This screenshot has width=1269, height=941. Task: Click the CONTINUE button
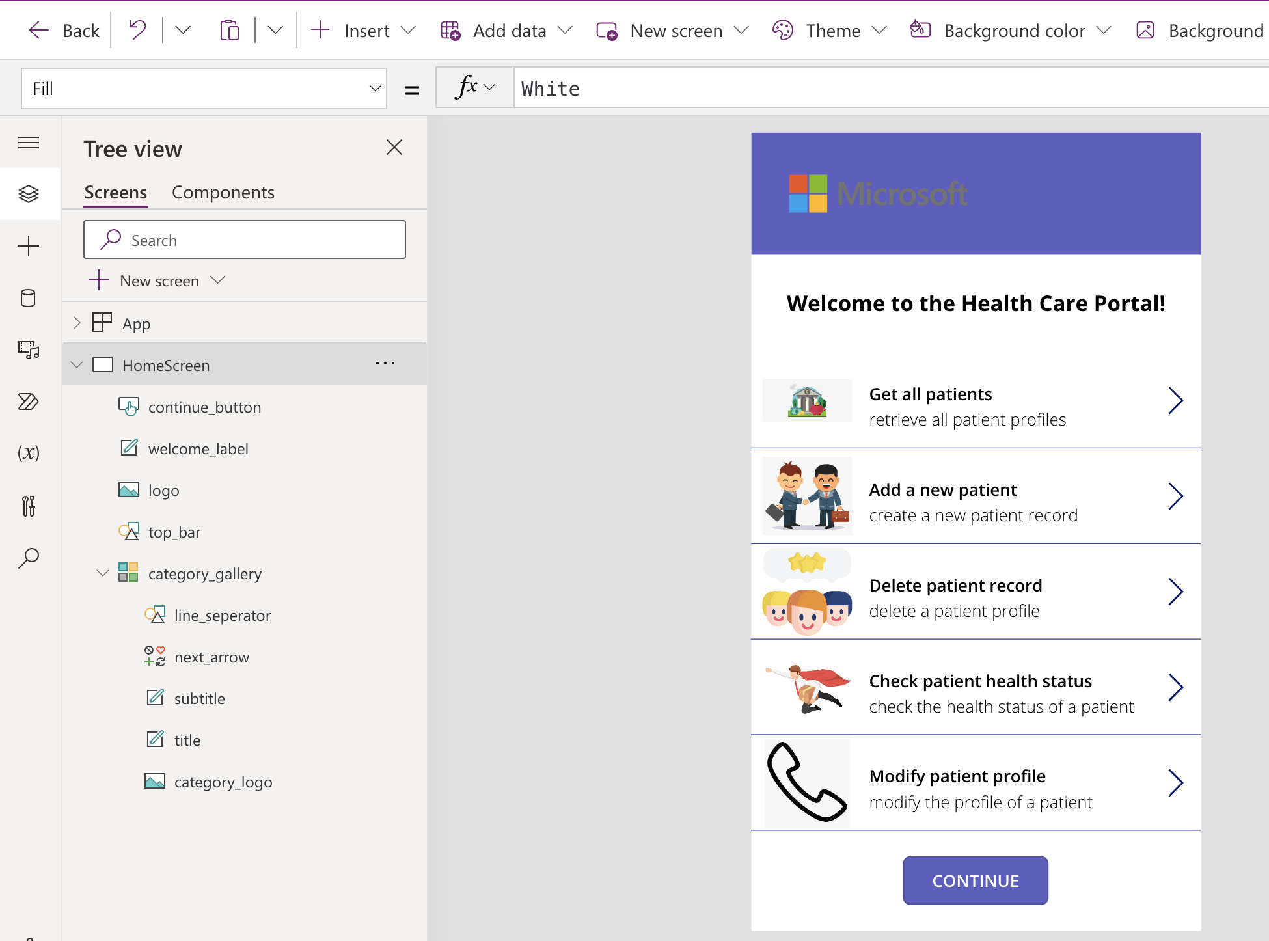[976, 880]
